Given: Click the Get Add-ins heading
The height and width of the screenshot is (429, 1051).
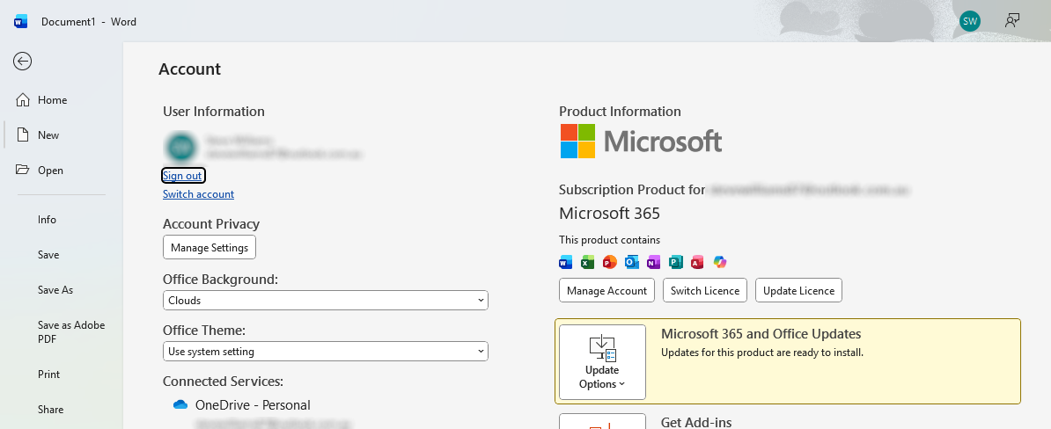Looking at the screenshot, I should point(695,422).
